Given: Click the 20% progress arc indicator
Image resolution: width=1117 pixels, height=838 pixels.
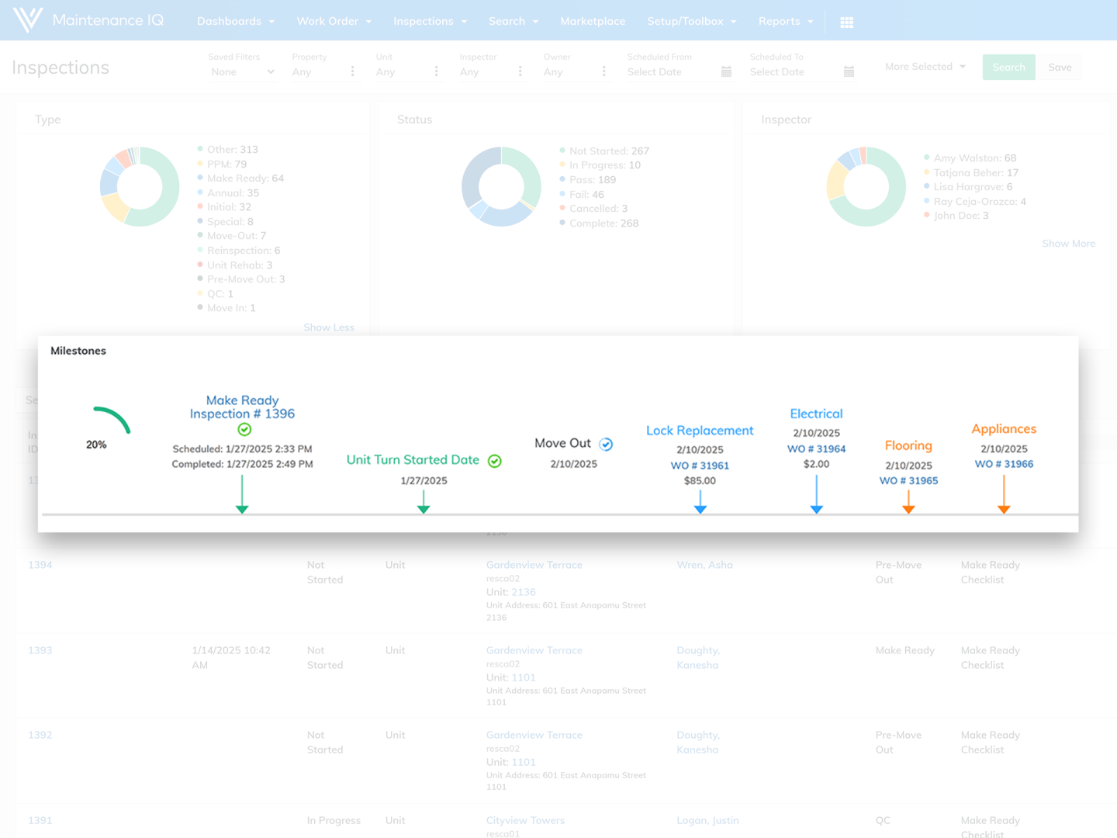Looking at the screenshot, I should (x=111, y=420).
